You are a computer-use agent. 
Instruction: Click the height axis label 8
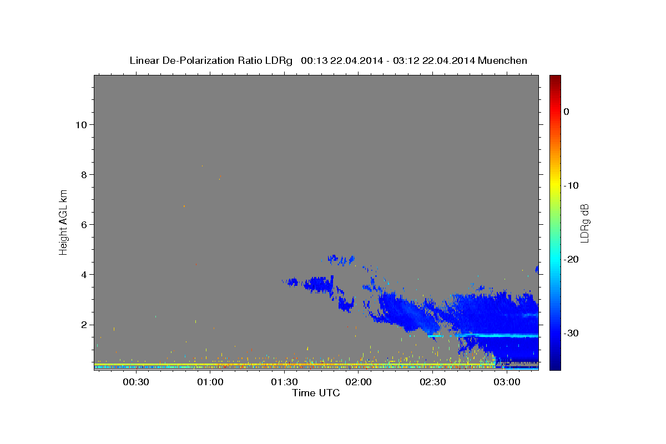tap(83, 174)
